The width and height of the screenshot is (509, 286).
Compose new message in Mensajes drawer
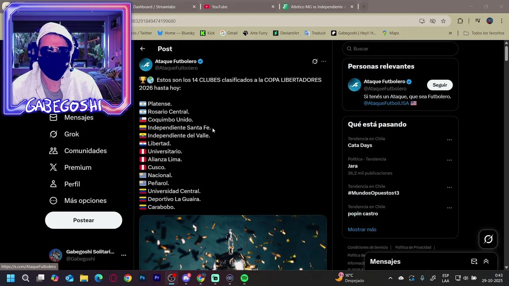tap(474, 261)
